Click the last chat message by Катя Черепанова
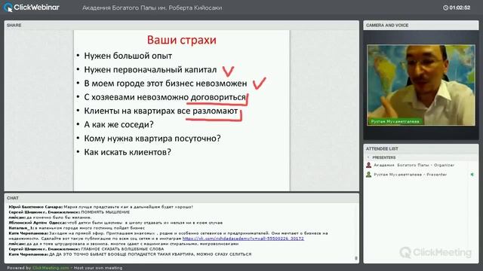The width and height of the screenshot is (483, 271). click(130, 254)
